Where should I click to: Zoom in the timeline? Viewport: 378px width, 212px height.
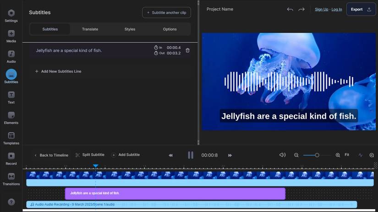click(338, 155)
